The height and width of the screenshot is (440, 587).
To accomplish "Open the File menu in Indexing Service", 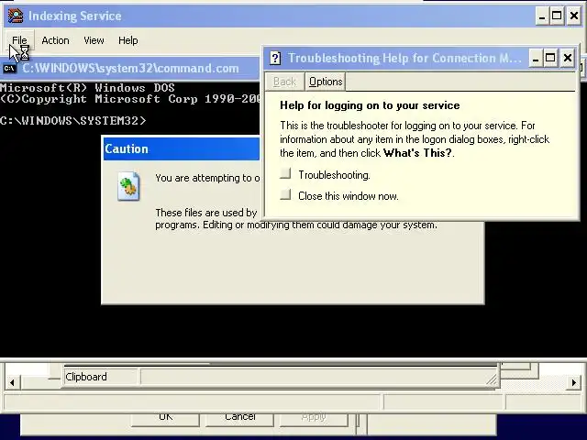I will click(x=19, y=40).
